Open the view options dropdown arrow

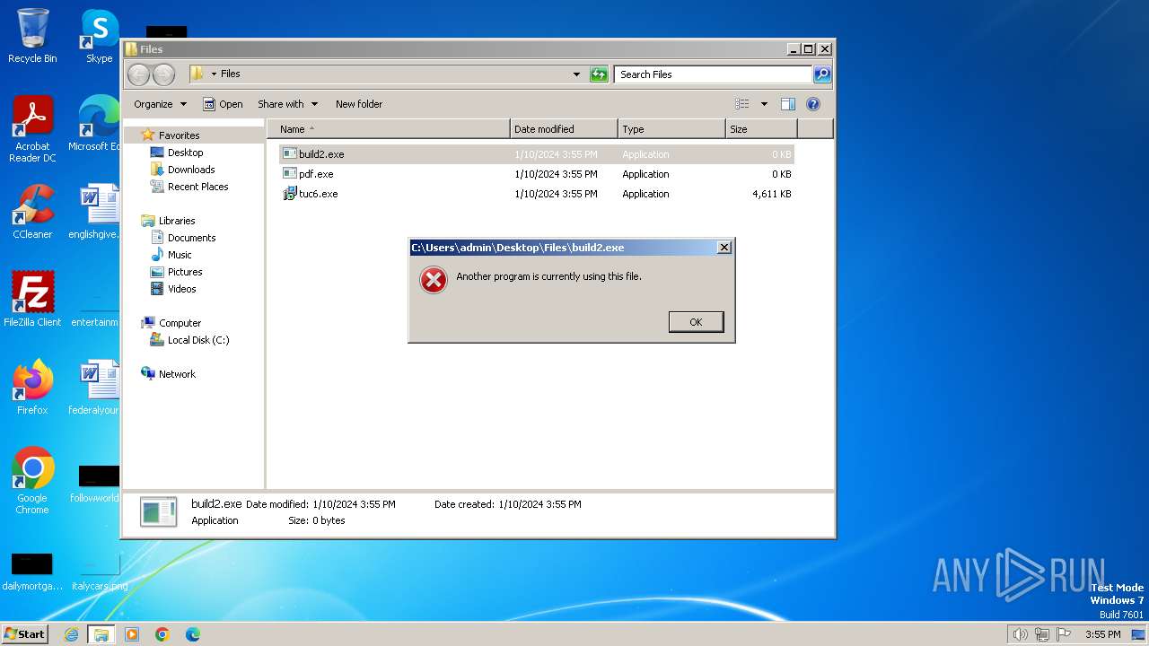click(x=764, y=104)
